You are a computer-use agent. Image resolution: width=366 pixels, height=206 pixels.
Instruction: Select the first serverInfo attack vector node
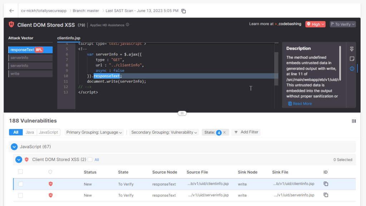pos(30,58)
